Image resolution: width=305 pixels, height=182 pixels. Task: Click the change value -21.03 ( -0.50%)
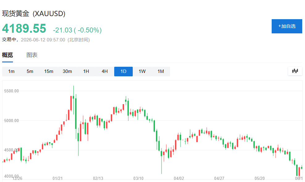click(77, 30)
